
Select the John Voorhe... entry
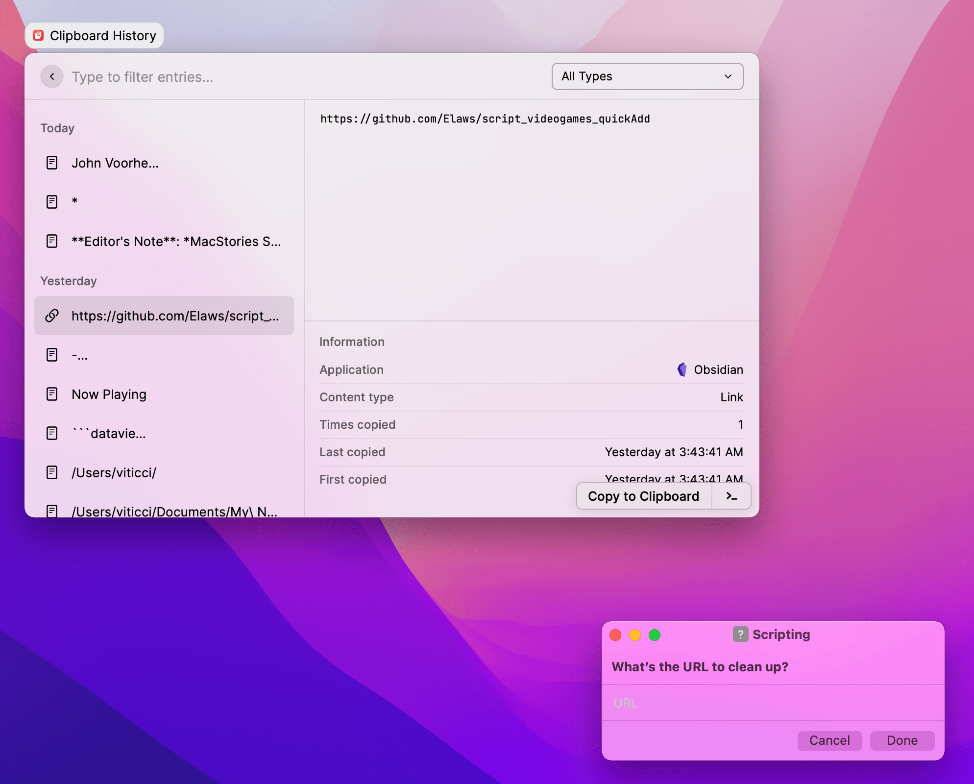coord(164,163)
